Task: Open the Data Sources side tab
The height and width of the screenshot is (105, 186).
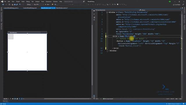Action: tap(1, 26)
